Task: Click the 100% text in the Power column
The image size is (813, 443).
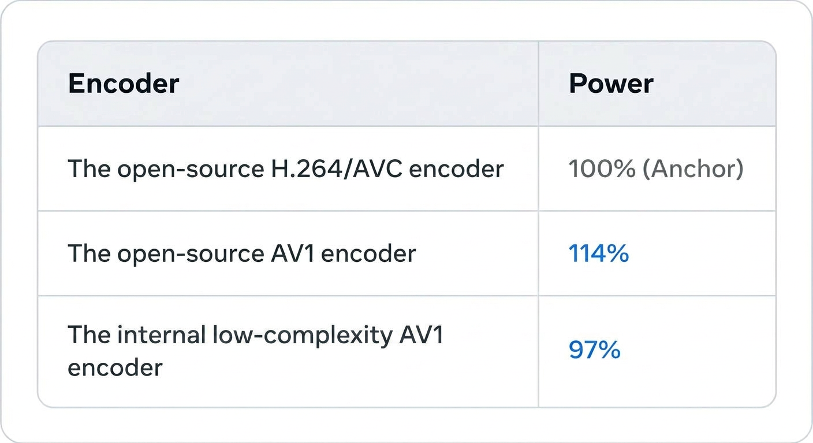Action: (602, 169)
